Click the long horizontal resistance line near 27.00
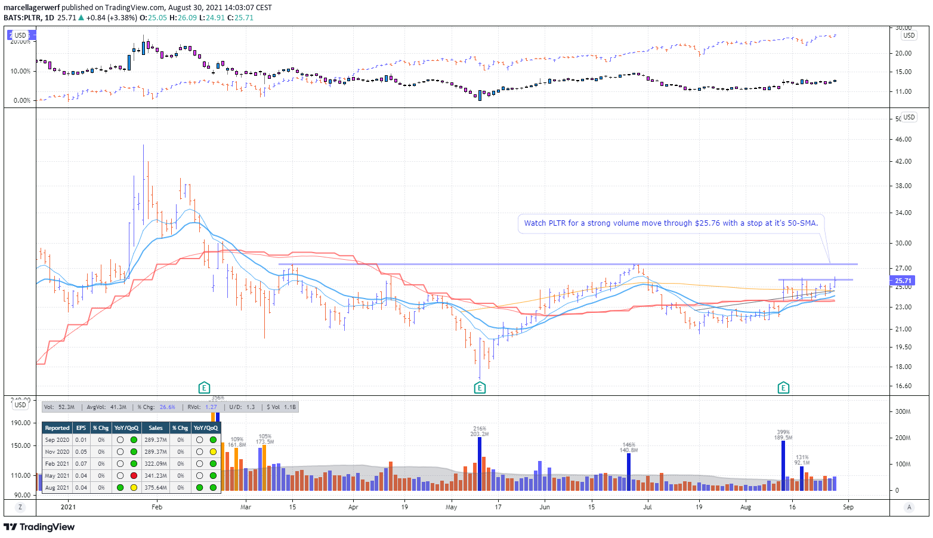The image size is (933, 538). point(568,264)
